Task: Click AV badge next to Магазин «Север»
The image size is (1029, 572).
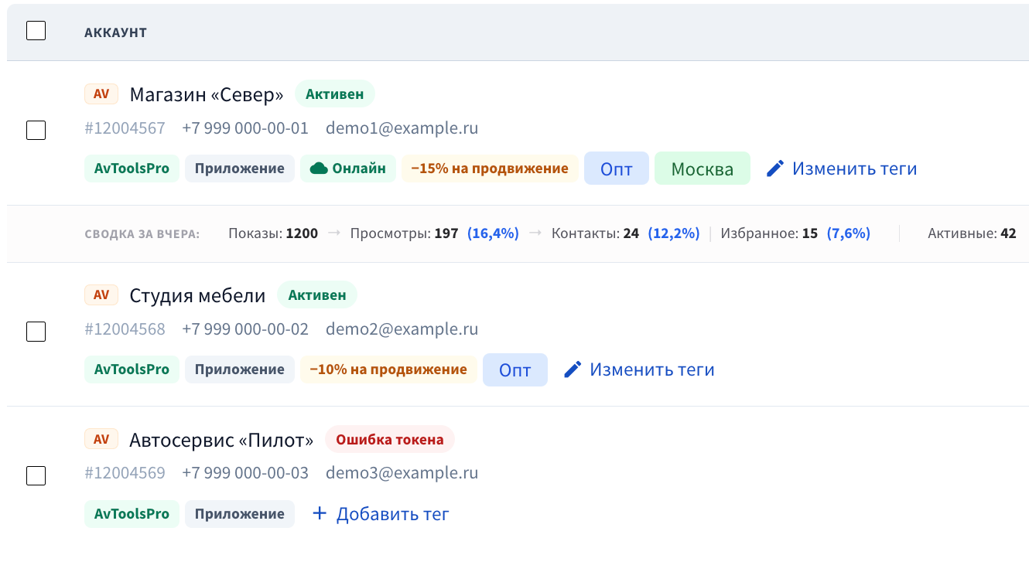Action: click(101, 94)
